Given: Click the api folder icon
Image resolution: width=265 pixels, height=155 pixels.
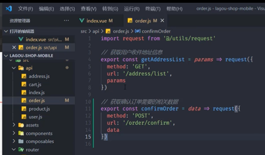Looking at the screenshot, I should (21, 68).
